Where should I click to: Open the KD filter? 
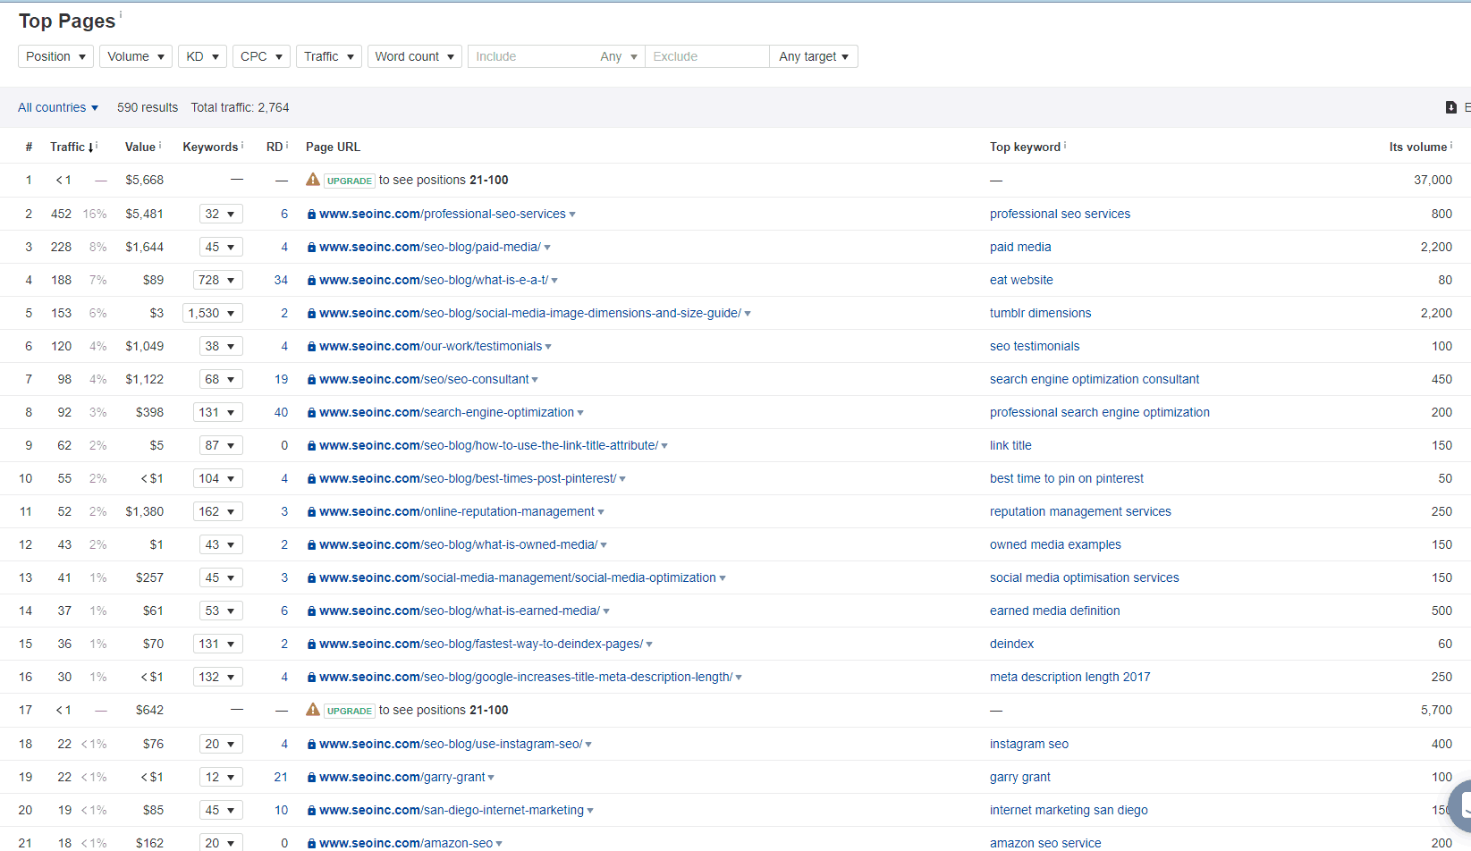click(x=202, y=55)
